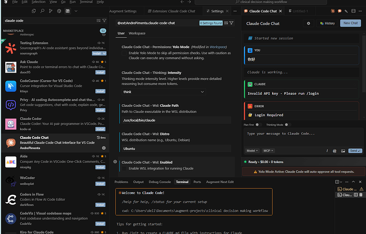Edit the WSL Distro field

176,148
